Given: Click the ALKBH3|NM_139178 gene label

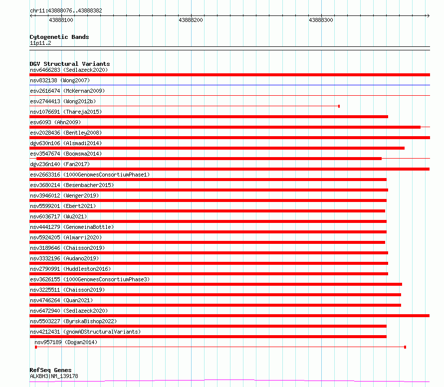Looking at the screenshot, I should pos(54,376).
